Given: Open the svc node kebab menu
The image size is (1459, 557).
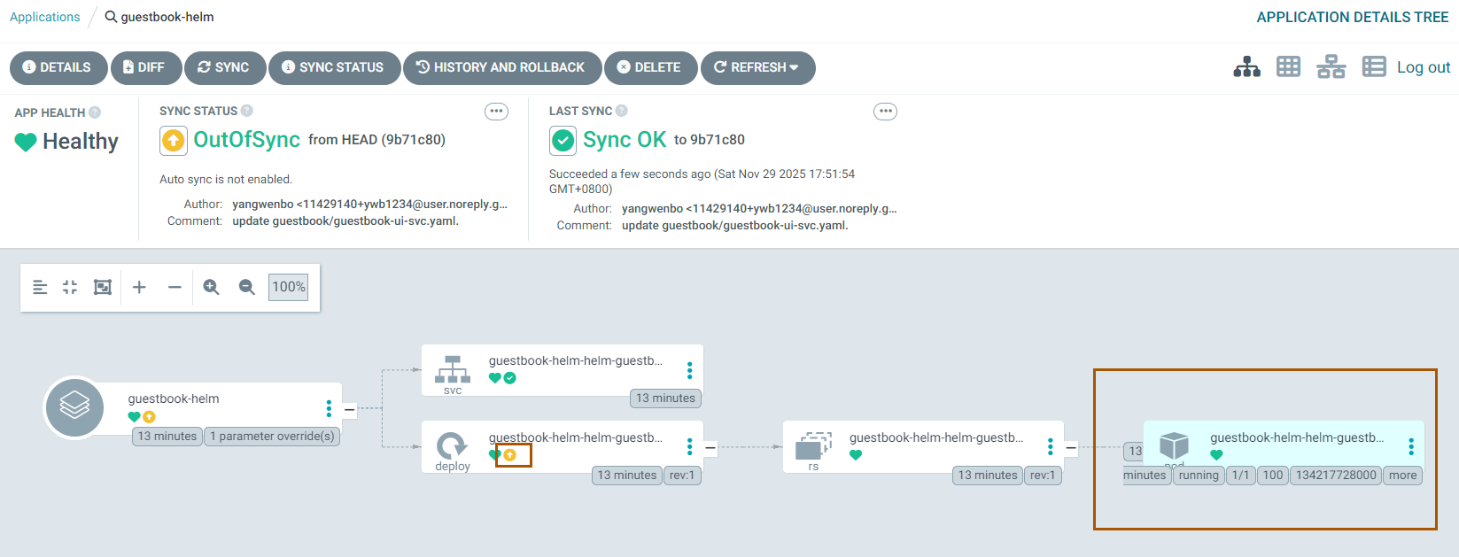Looking at the screenshot, I should click(x=689, y=370).
